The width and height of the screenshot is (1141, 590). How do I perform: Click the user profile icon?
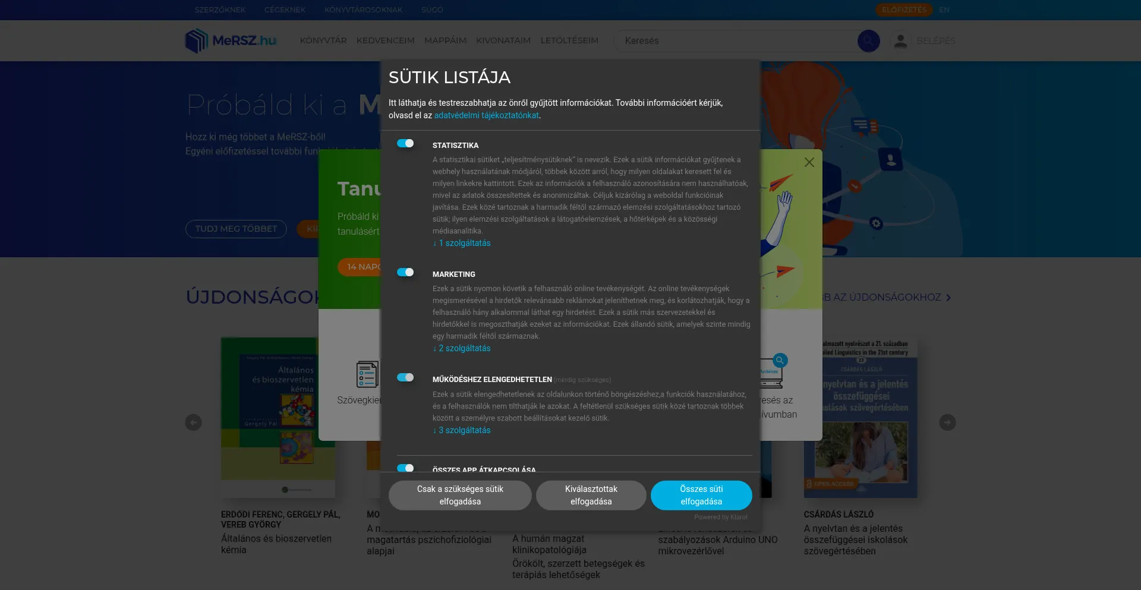point(900,41)
